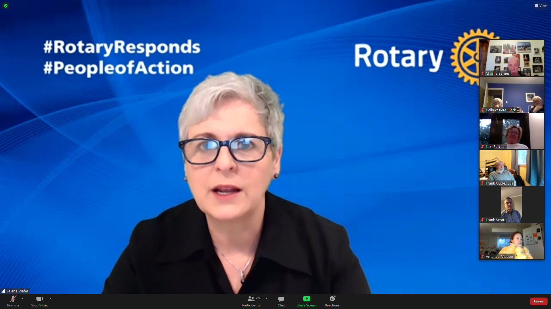The image size is (551, 309).
Task: Click the Celia & Pete Clark video tile
Action: coord(511,94)
